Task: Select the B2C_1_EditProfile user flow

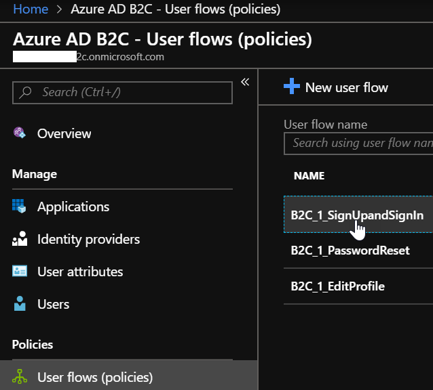Action: [x=337, y=286]
